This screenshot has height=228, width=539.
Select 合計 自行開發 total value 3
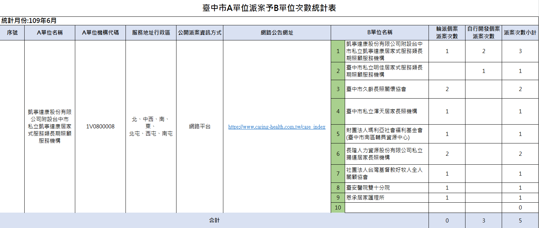[x=484, y=220]
